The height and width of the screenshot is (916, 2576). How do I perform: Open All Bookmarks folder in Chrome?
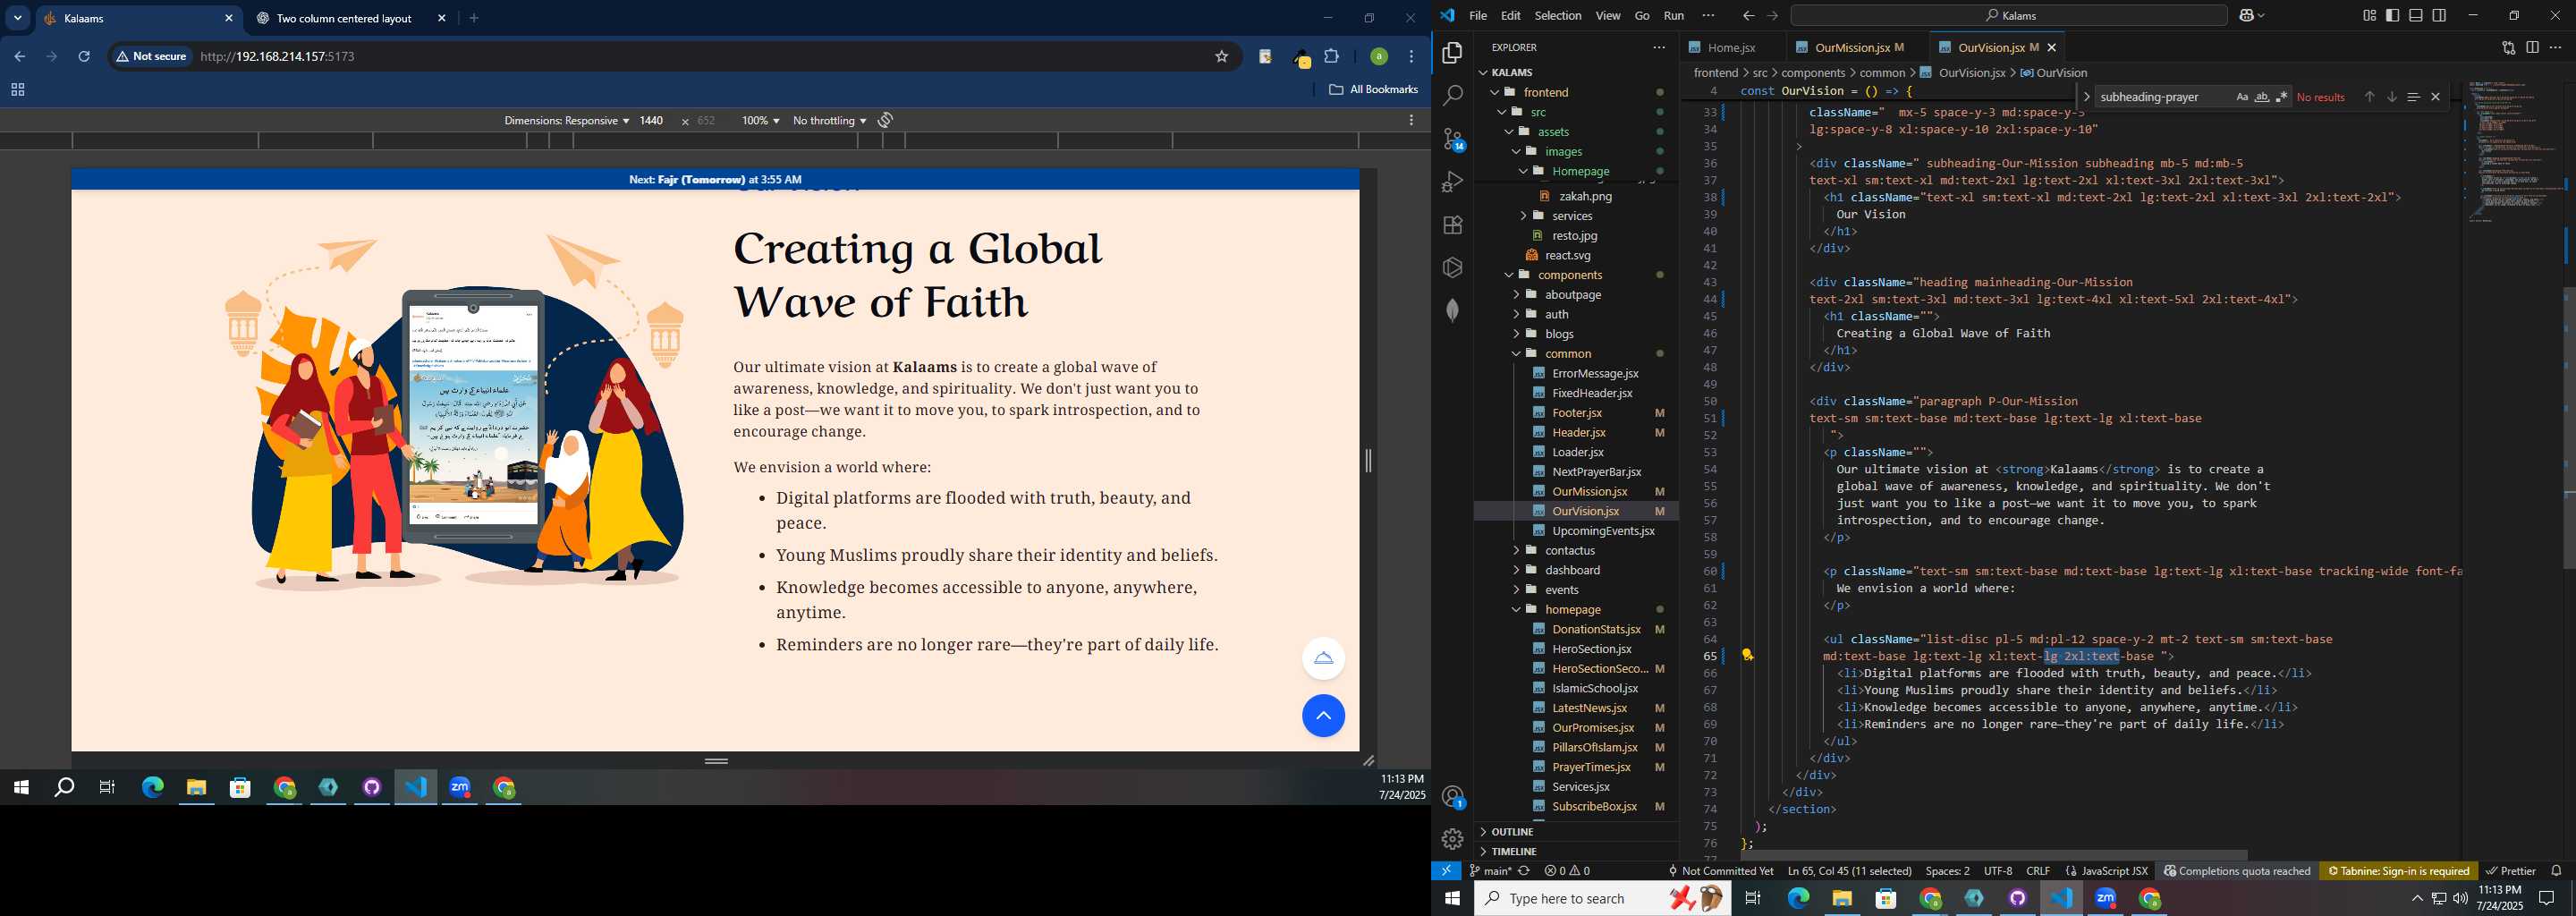pyautogui.click(x=1373, y=89)
